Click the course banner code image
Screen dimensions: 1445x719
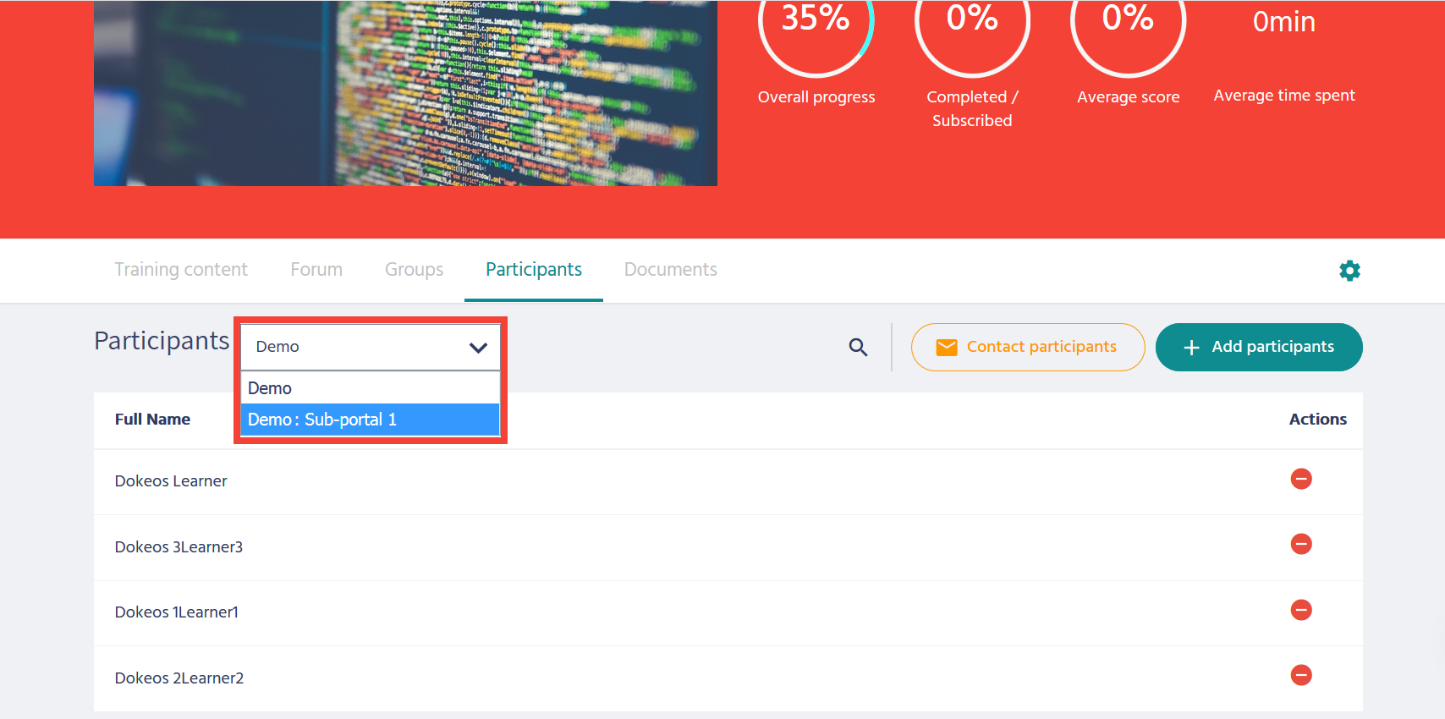[405, 93]
